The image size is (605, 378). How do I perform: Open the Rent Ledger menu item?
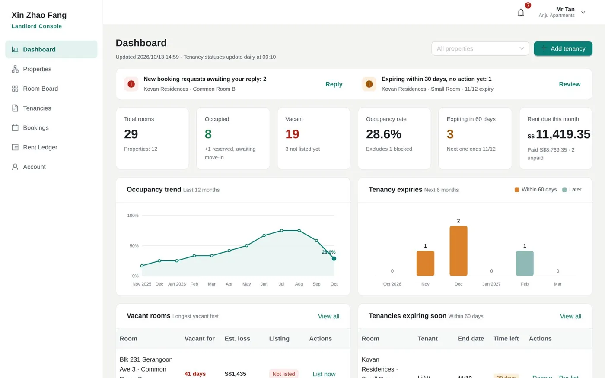click(x=51, y=147)
